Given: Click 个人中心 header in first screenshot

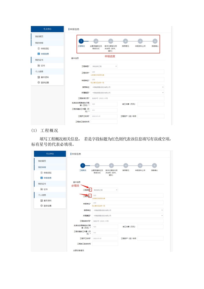Looking at the screenshot, I should 47,29.
